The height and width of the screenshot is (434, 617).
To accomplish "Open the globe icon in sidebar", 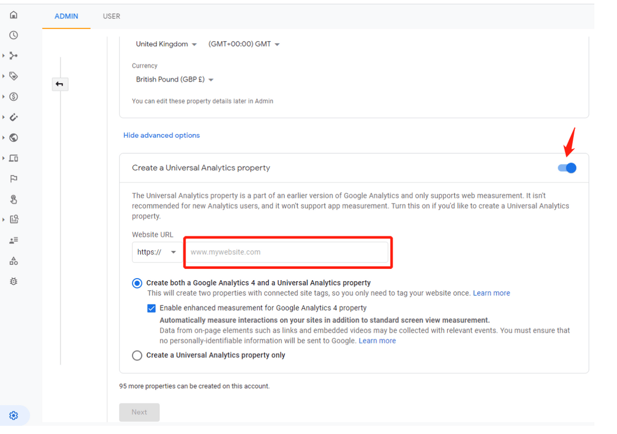I will [x=13, y=138].
